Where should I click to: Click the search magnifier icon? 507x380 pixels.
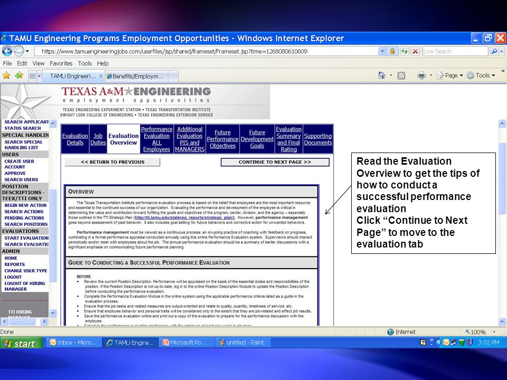click(x=494, y=51)
